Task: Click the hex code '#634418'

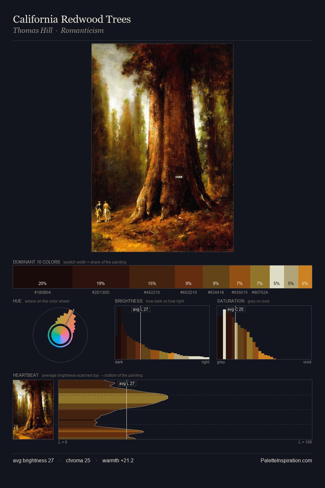Action: [x=216, y=292]
